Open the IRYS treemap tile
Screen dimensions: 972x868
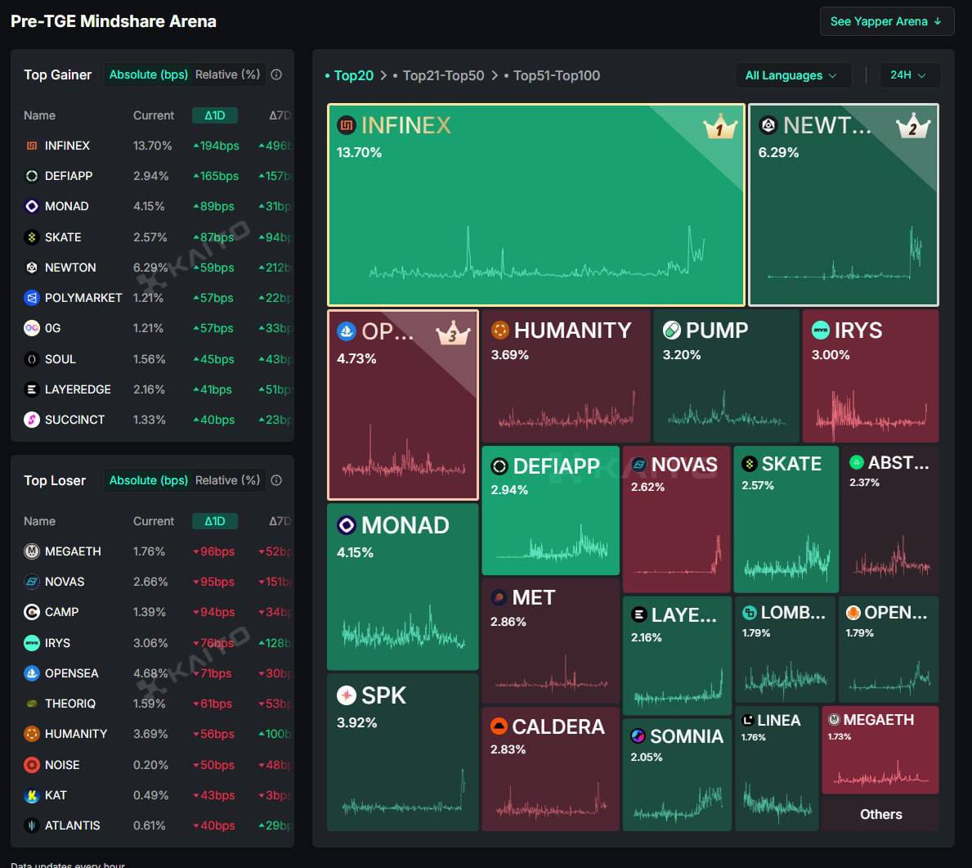tap(871, 376)
